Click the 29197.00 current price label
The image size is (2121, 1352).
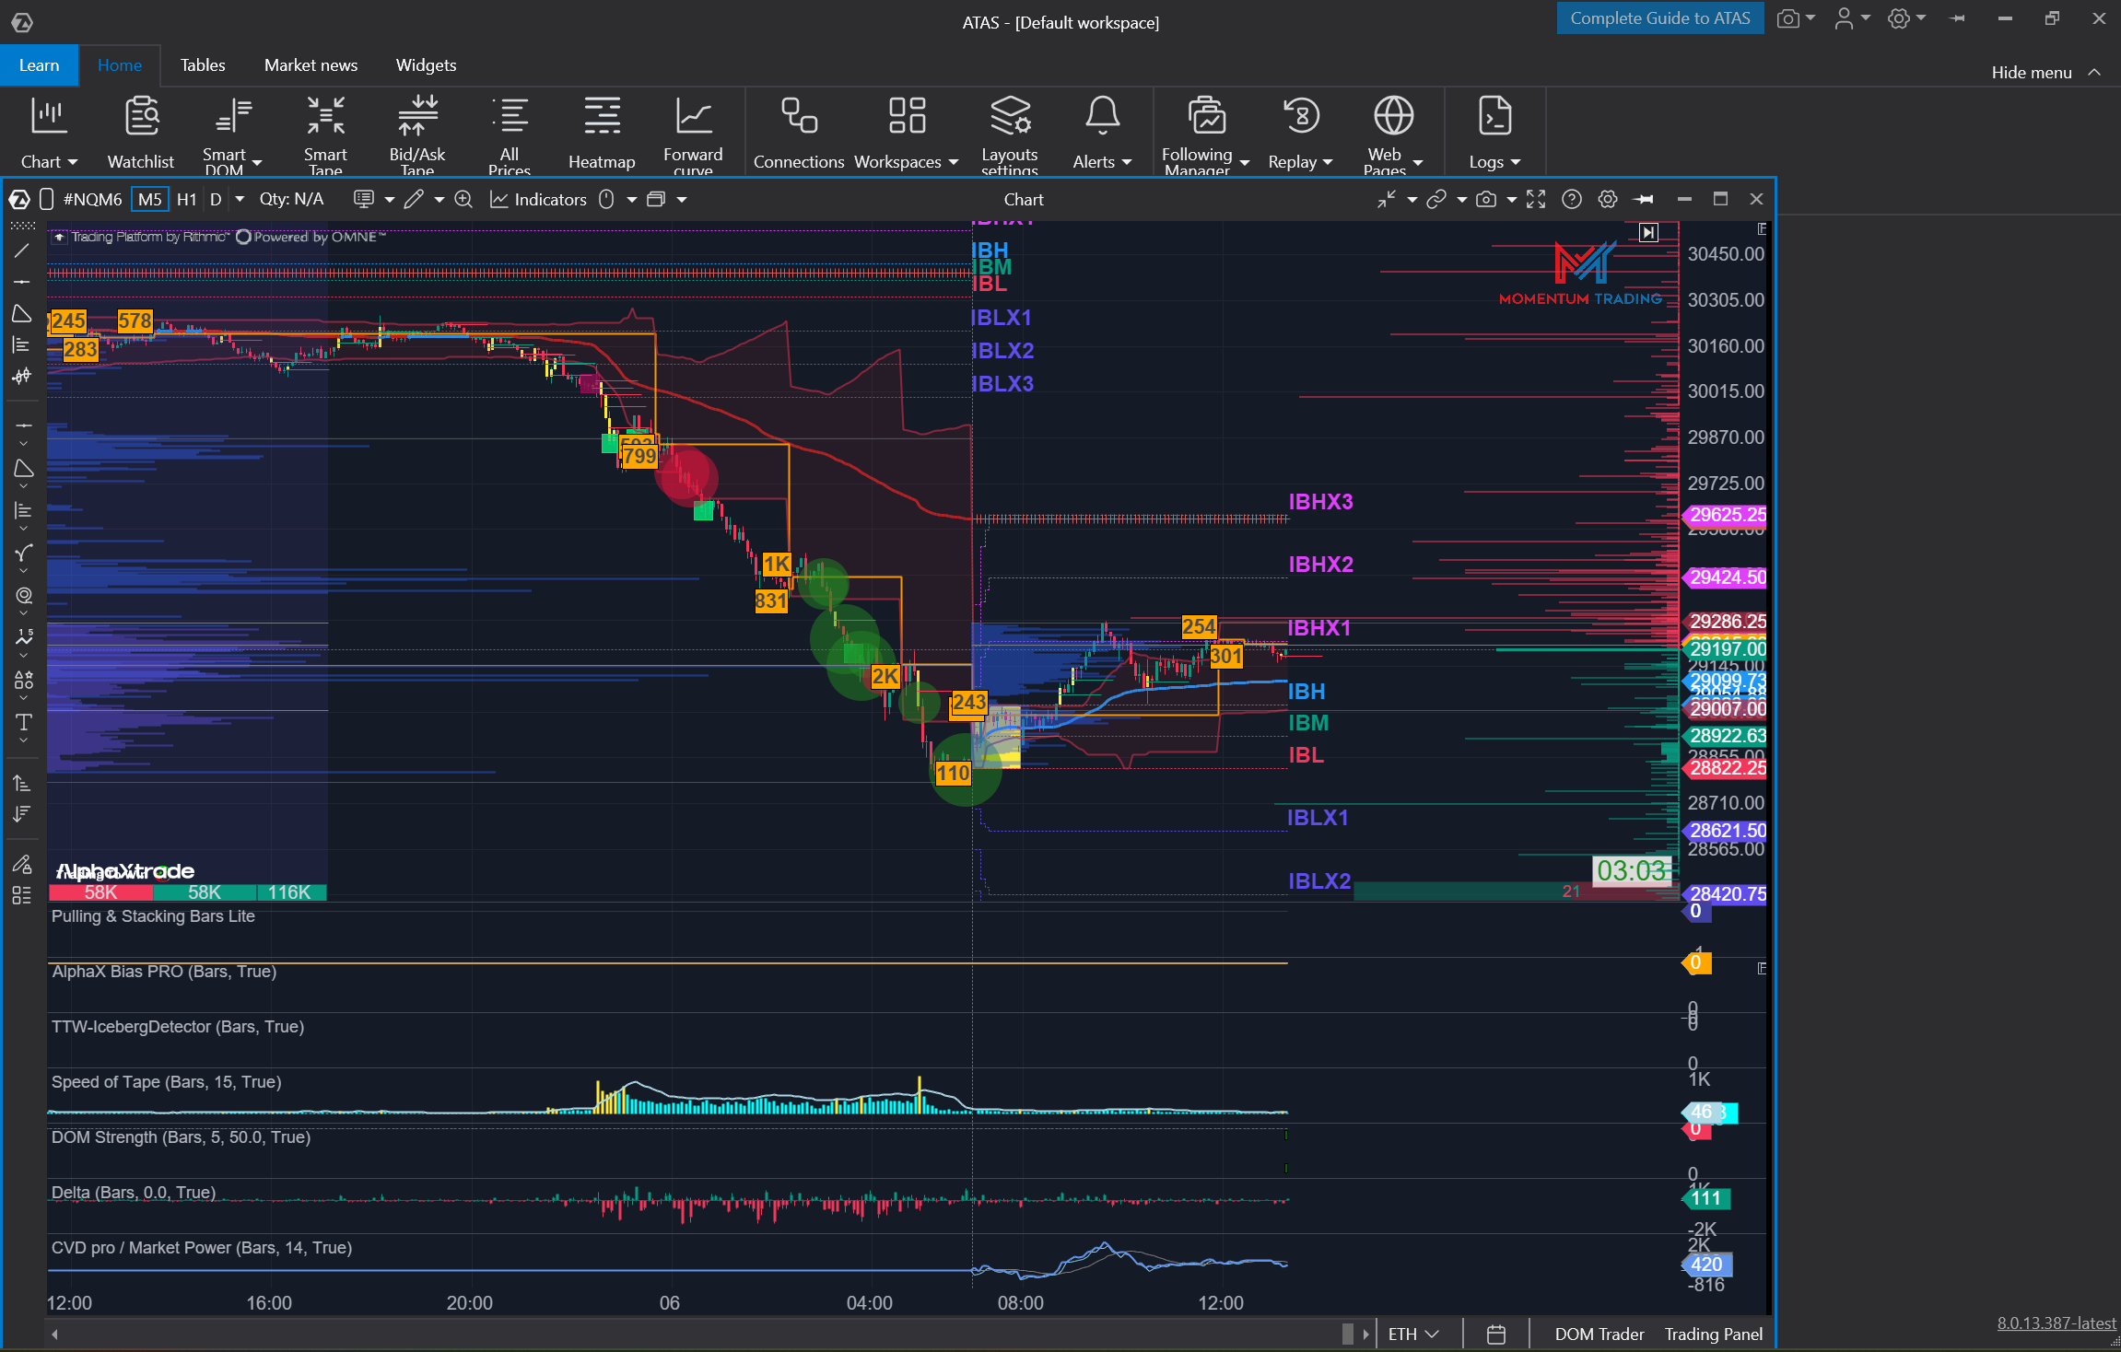pos(1726,649)
